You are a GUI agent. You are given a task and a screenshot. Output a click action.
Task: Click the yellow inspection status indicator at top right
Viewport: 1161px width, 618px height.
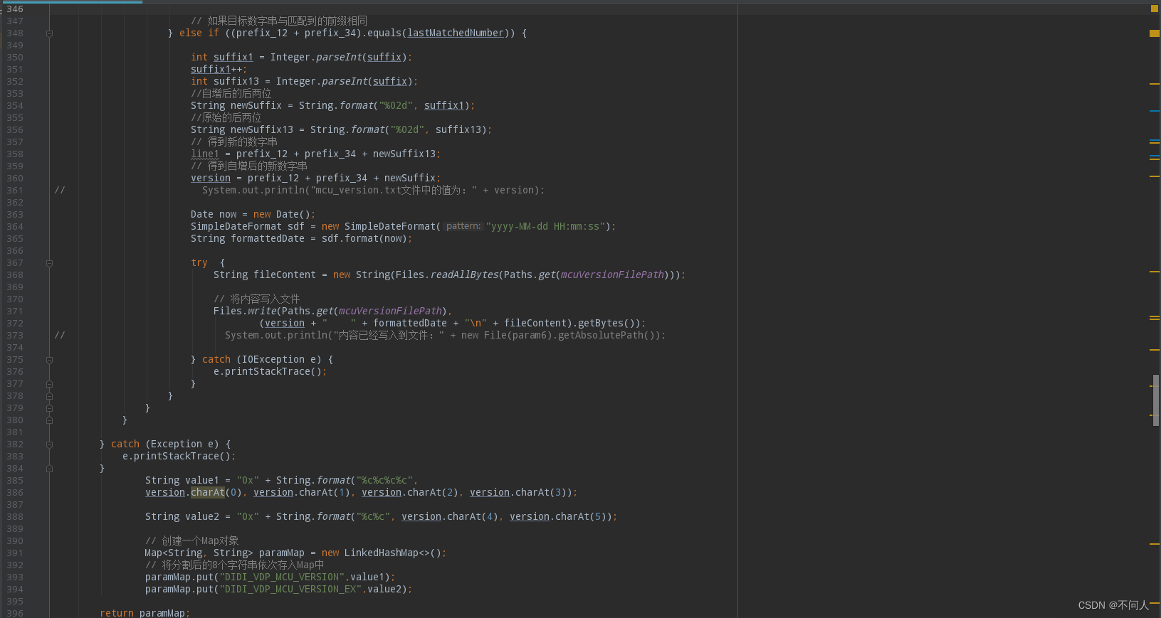1155,9
